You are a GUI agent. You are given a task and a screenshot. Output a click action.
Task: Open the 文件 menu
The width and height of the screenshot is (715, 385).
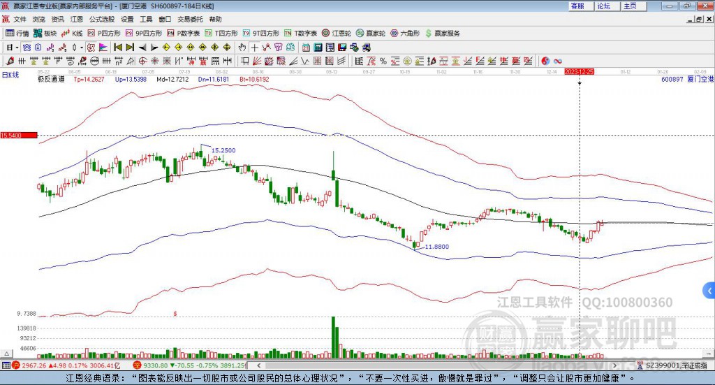click(20, 19)
